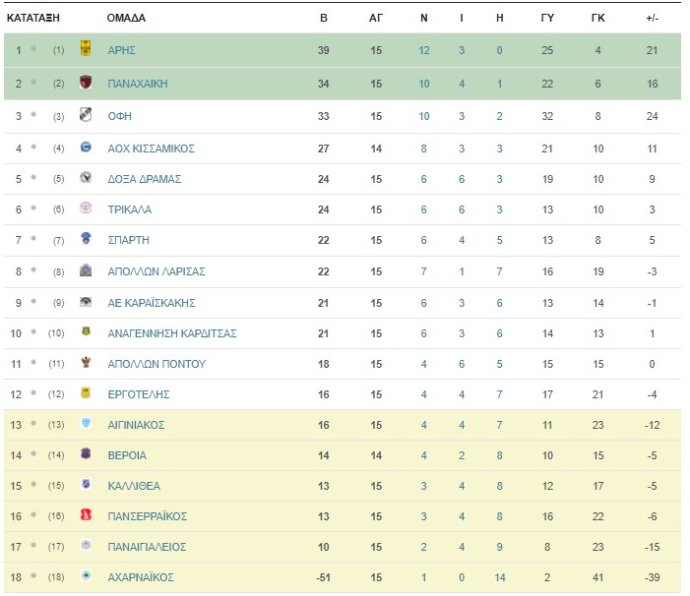Click the ΑΟΧ ΚΙΣΣΑΜΙΚΟΣ blue crest
The image size is (690, 596).
86,147
